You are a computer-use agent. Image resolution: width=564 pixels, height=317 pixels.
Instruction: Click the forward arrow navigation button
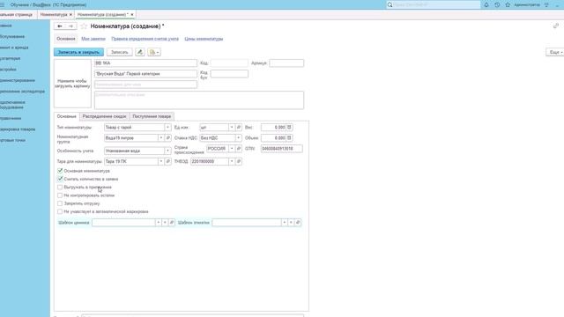[70, 26]
